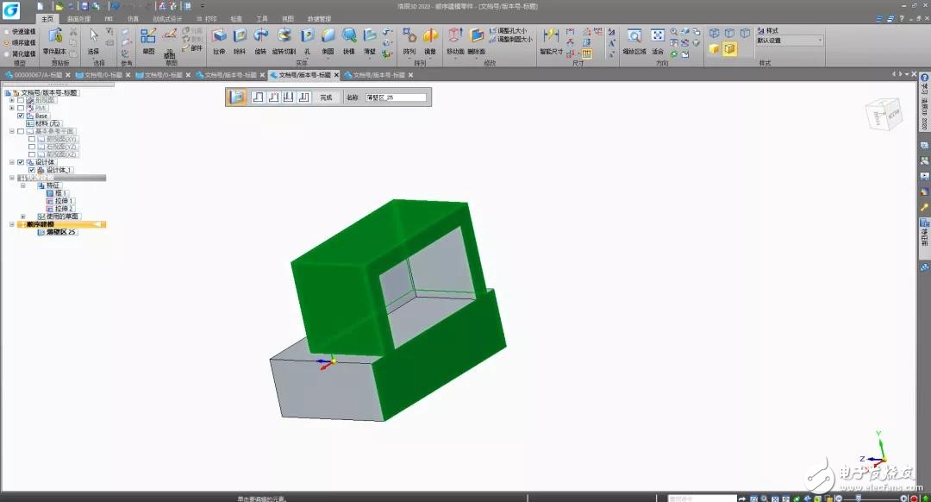This screenshot has height=502, width=931.
Task: Select the 智能尺寸 smart dimension tool
Action: pos(551,41)
